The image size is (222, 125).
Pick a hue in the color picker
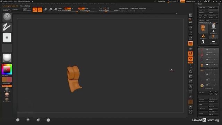(7, 69)
